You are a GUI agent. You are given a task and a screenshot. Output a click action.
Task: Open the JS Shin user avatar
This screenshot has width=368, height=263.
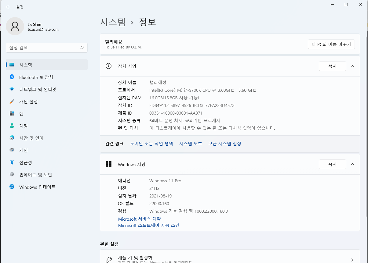(15, 26)
